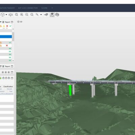Click the list scrollbar's up arrow
Viewport: 135px width, 135px height.
click(13, 29)
